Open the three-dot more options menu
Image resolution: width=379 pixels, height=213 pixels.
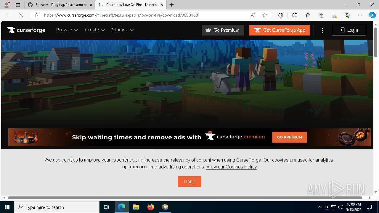[322, 30]
